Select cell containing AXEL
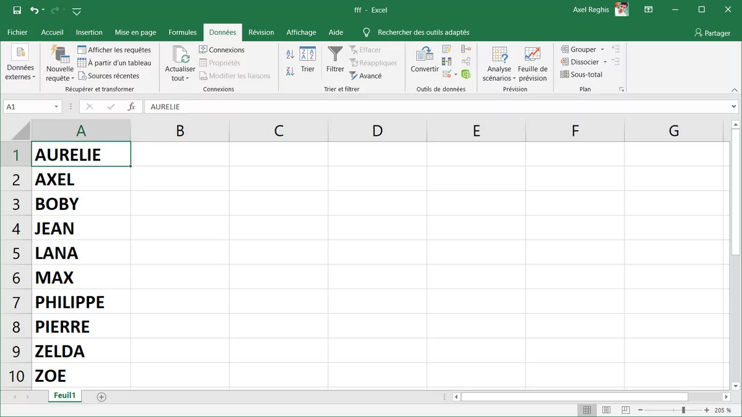 [81, 179]
